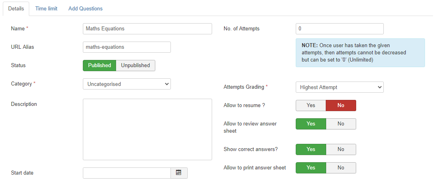Screen dimensions: 441x179
Task: Switch to the Time limit tab
Action: [46, 8]
